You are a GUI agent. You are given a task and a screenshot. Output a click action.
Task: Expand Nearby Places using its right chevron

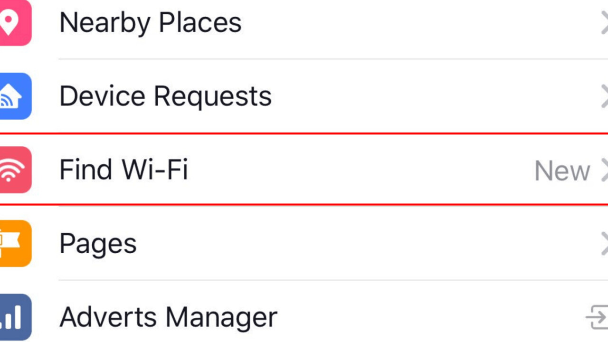coord(604,23)
